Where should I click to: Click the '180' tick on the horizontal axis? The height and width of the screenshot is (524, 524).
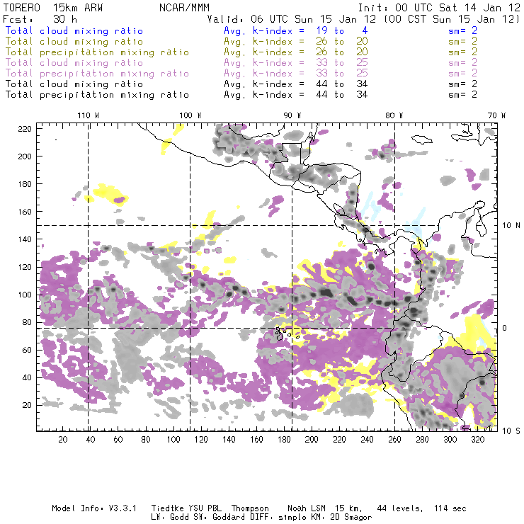(x=284, y=440)
